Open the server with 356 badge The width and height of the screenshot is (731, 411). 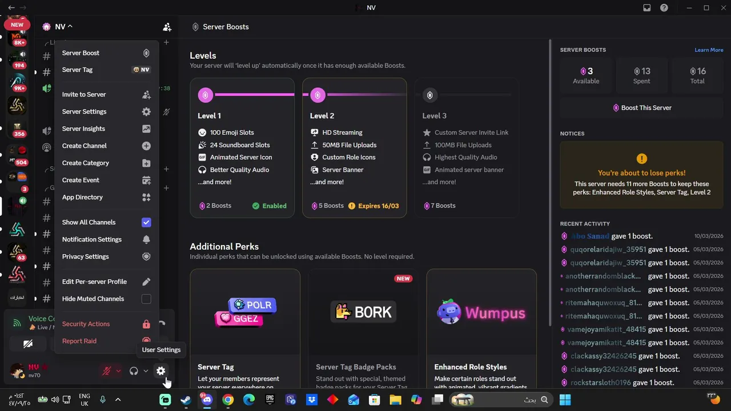[x=18, y=128]
